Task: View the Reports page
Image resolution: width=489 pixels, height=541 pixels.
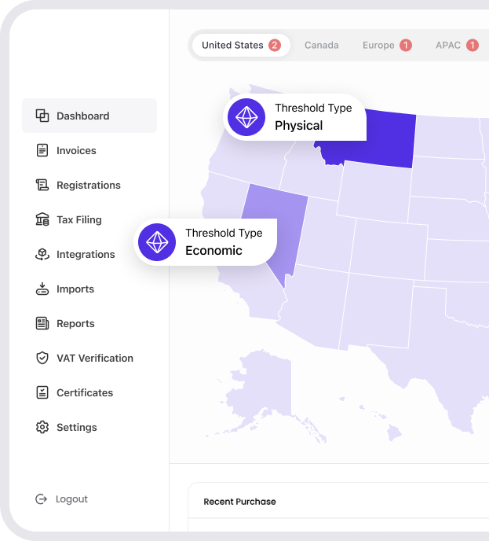Action: click(x=75, y=323)
